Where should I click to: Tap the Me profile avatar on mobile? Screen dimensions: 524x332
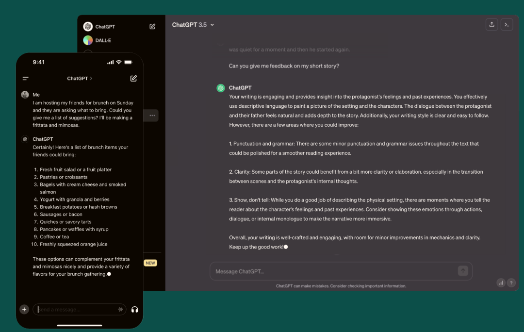(25, 95)
